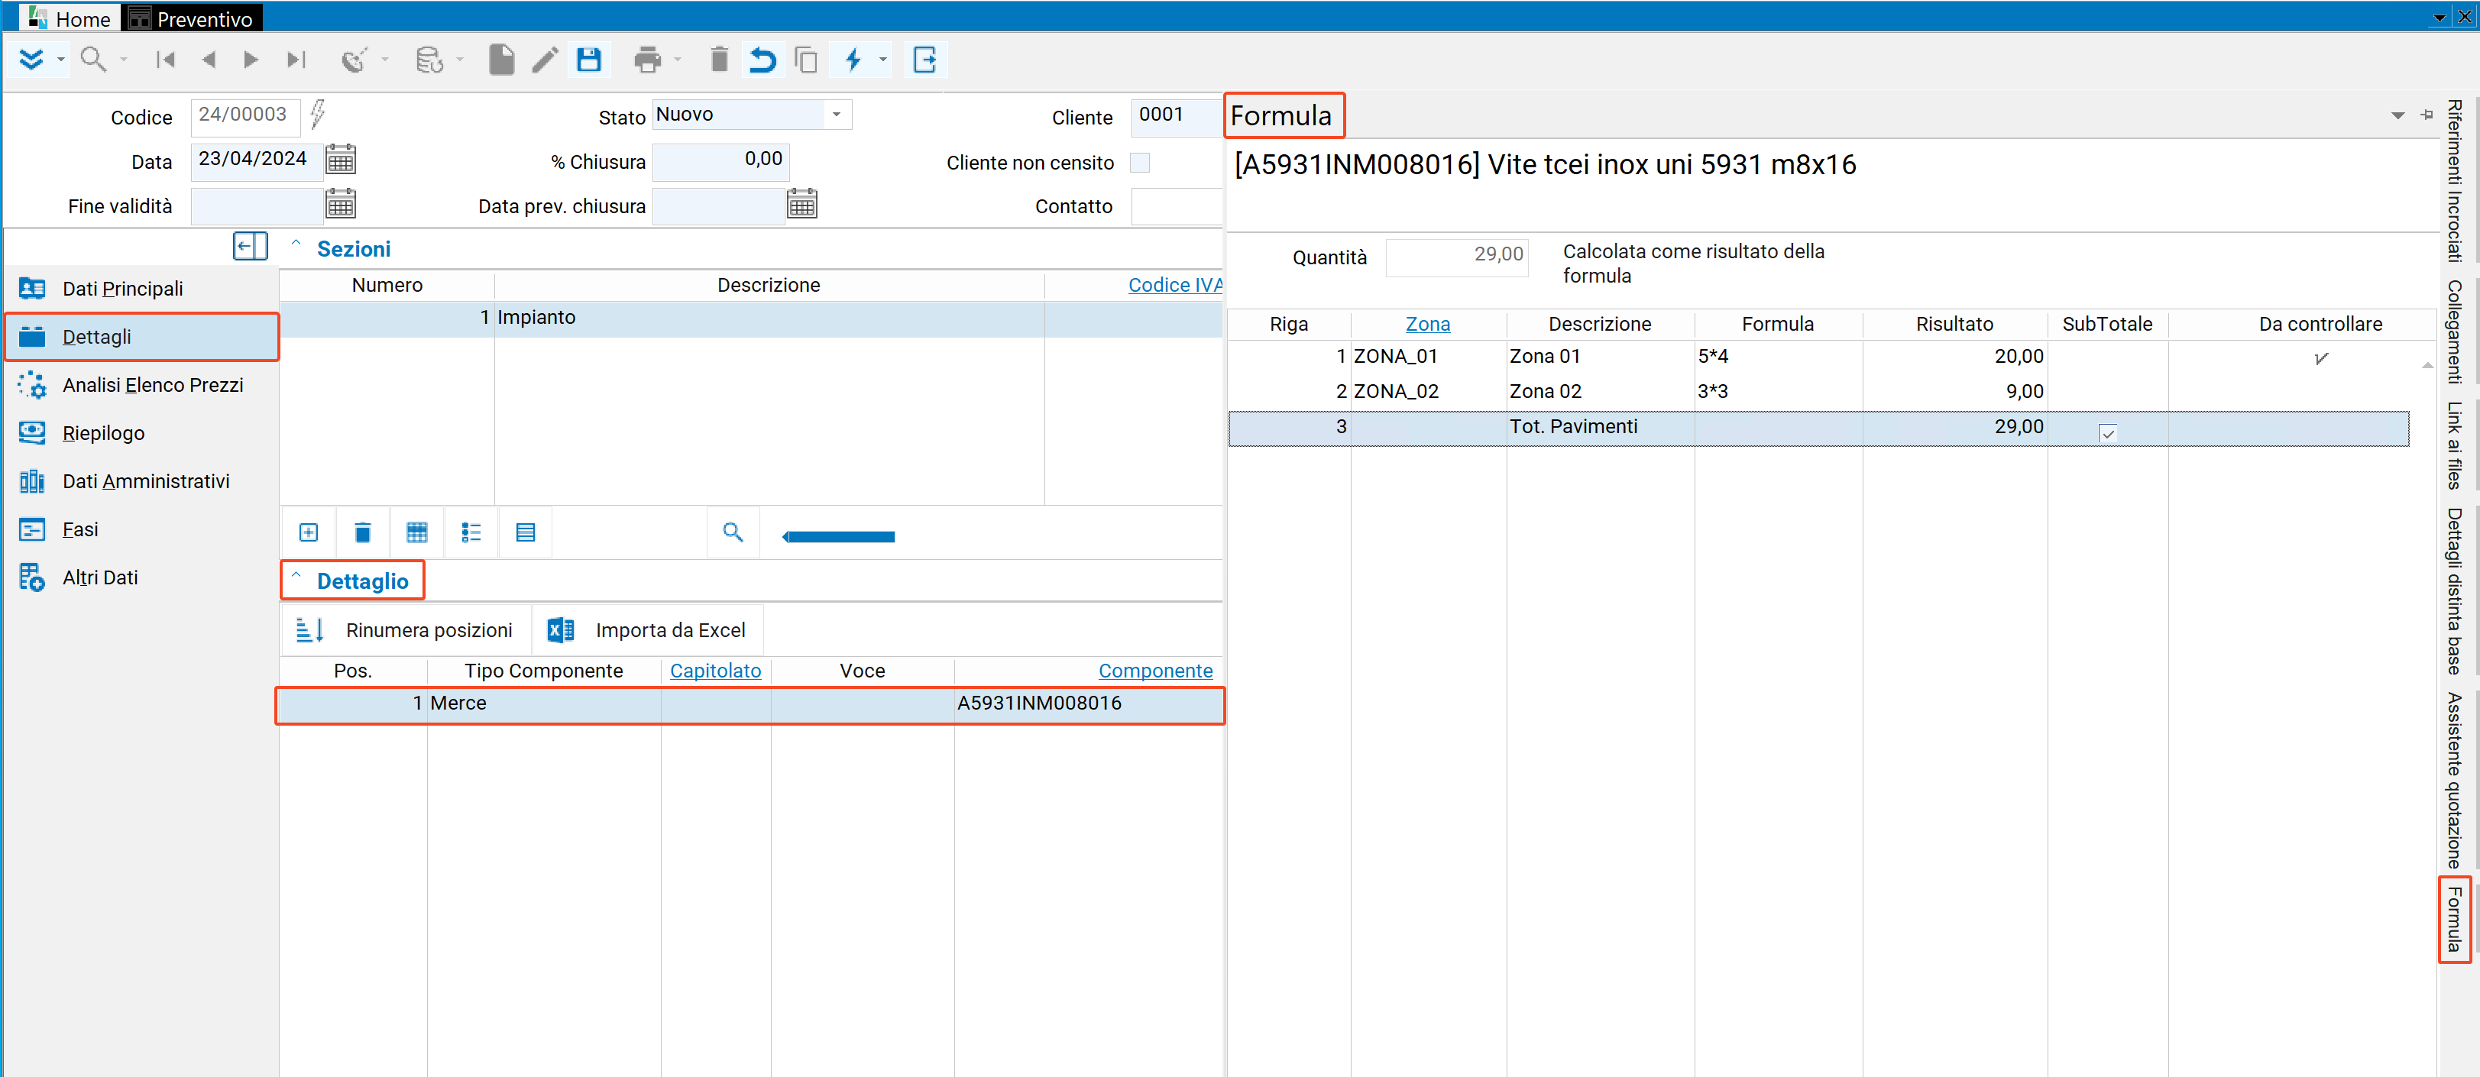Image resolution: width=2480 pixels, height=1077 pixels.
Task: Click the search magnifier toolbar icon
Action: point(93,60)
